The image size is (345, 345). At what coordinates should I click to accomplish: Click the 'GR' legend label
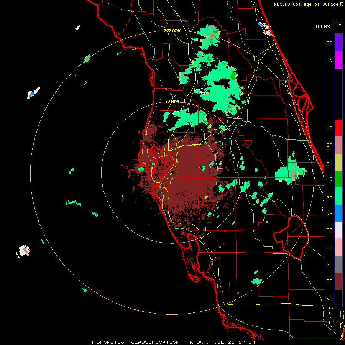coord(329,145)
